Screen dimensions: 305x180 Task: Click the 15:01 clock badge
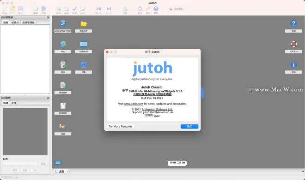177,163
